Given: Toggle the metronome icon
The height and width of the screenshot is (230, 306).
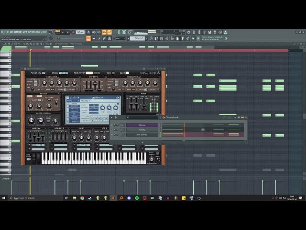Looking at the screenshot, I should click(88, 32).
